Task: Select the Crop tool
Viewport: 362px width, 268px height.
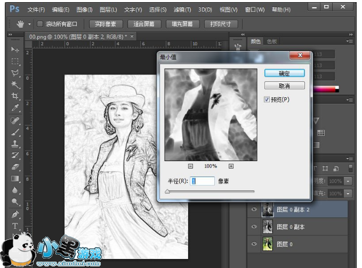Action: [15, 96]
